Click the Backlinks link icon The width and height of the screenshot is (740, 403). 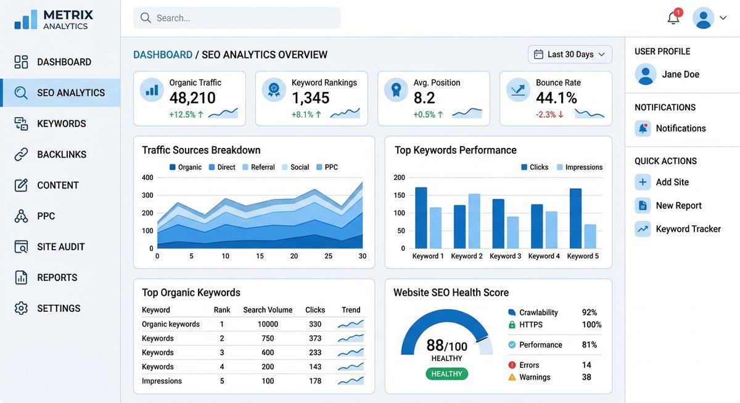click(x=20, y=154)
